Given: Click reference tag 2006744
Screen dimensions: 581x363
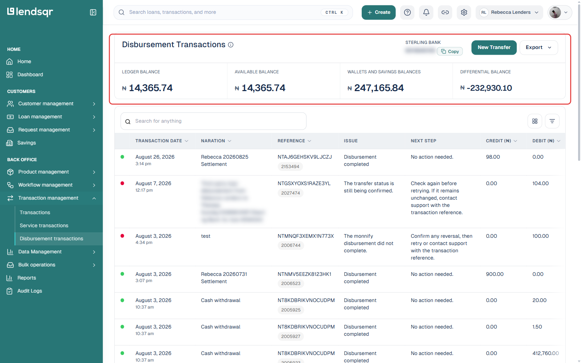Looking at the screenshot, I should tap(291, 245).
